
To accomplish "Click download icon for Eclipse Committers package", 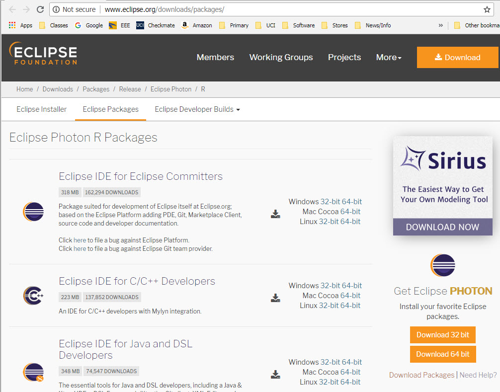I will [275, 214].
